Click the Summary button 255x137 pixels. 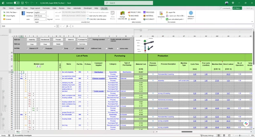(x=82, y=44)
